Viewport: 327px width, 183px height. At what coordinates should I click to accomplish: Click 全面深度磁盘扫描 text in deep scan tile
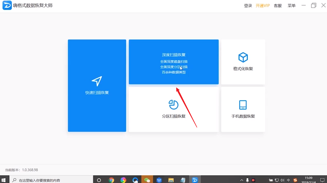pos(174,62)
